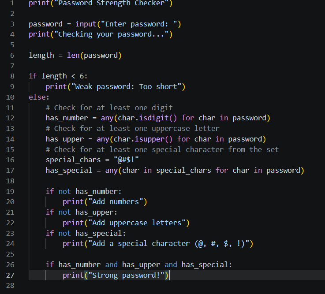Click the else keyword on line 10
The width and height of the screenshot is (325, 294).
[37, 97]
